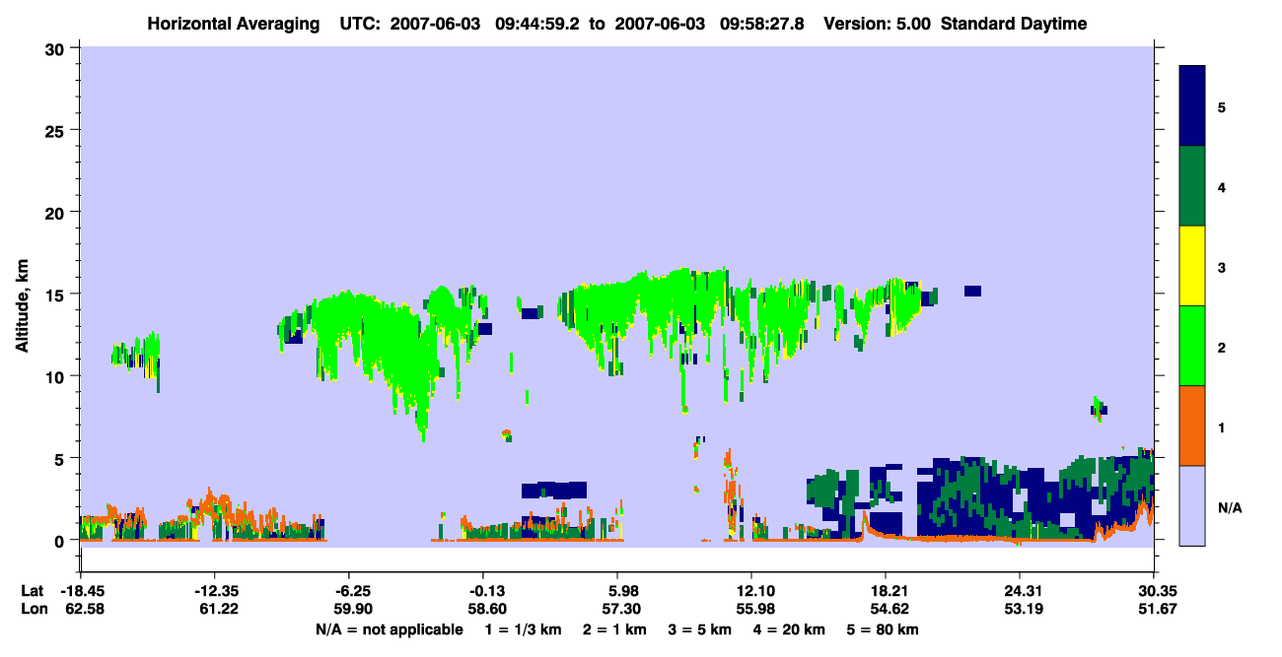The width and height of the screenshot is (1282, 657).
Task: Click 'Version: 5.00' in the title
Action: [878, 24]
